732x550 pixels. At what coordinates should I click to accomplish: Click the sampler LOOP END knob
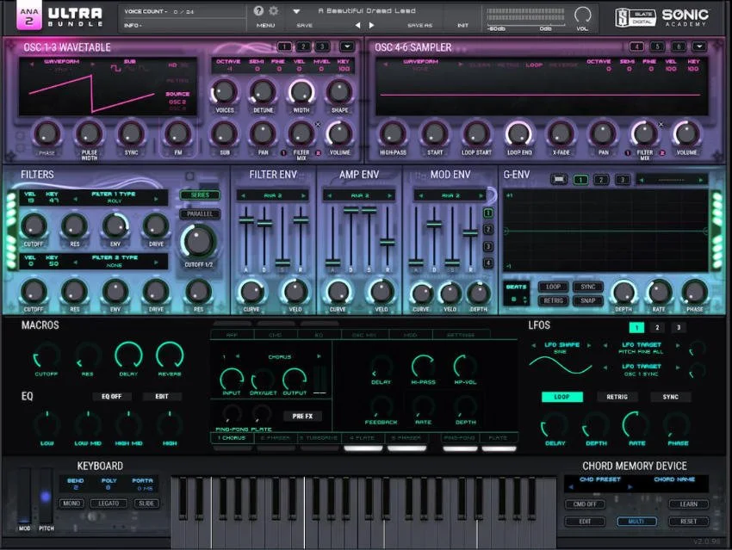(x=519, y=134)
